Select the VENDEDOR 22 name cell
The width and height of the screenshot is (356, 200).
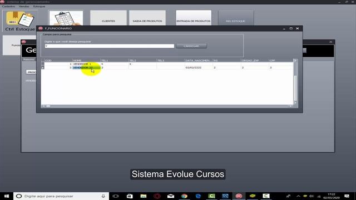click(x=86, y=68)
